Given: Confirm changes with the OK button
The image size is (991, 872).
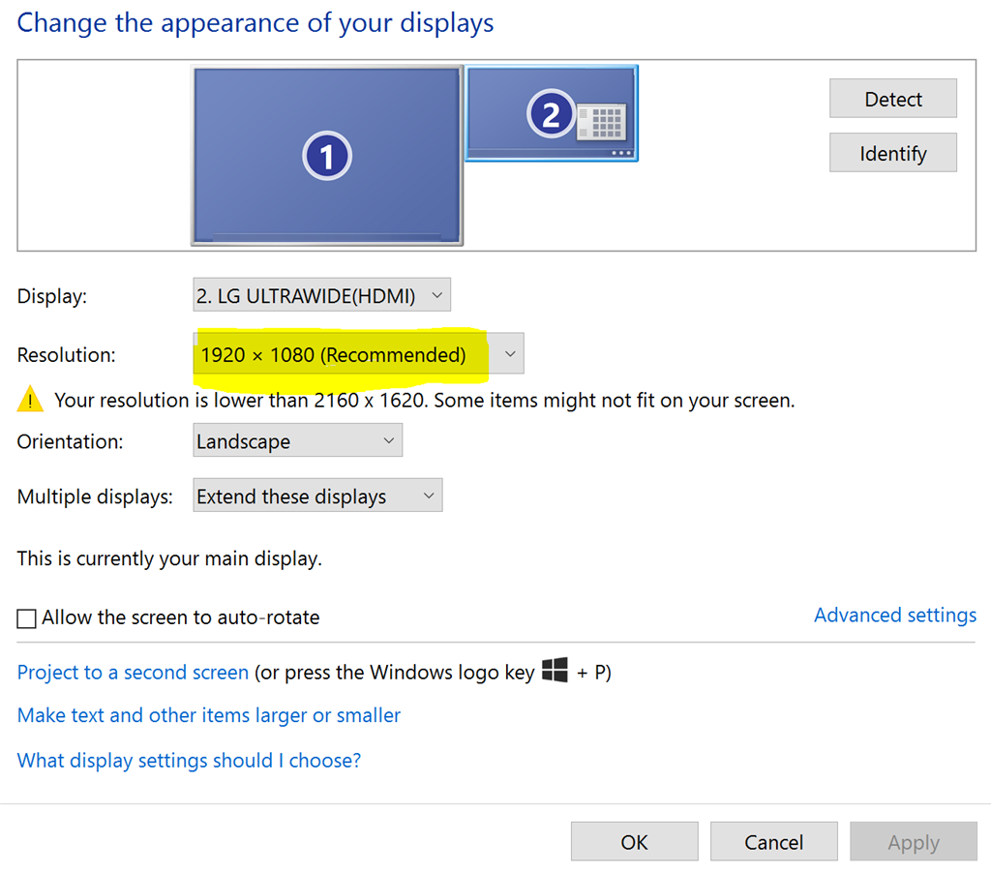Looking at the screenshot, I should (634, 842).
